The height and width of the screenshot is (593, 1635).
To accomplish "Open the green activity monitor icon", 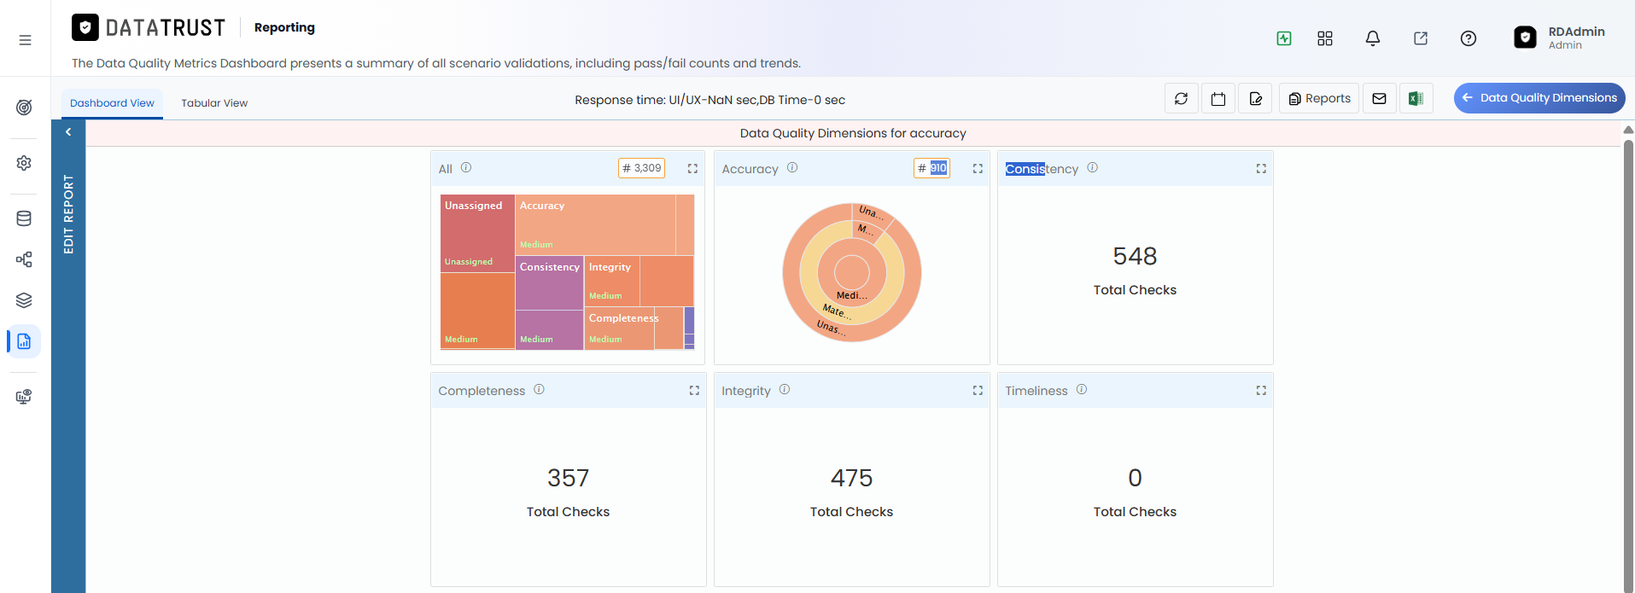I will tap(1284, 38).
